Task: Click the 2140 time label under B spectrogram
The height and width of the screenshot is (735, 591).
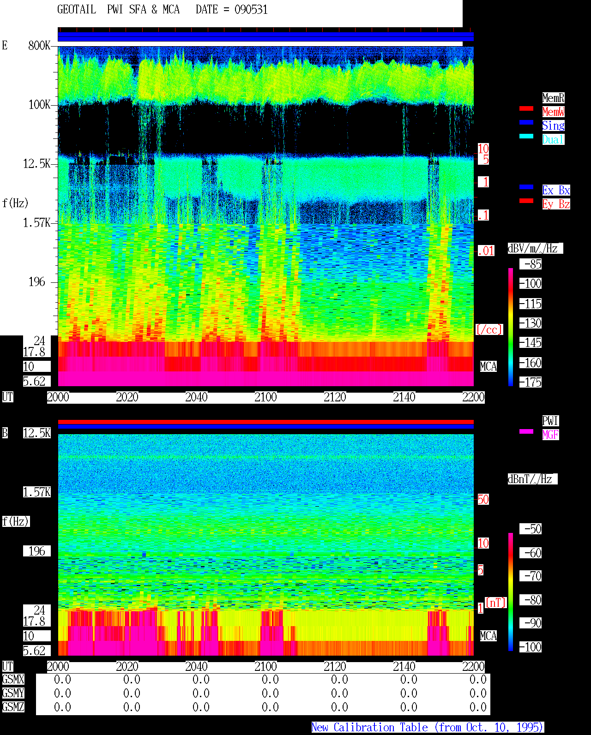Action: [404, 667]
